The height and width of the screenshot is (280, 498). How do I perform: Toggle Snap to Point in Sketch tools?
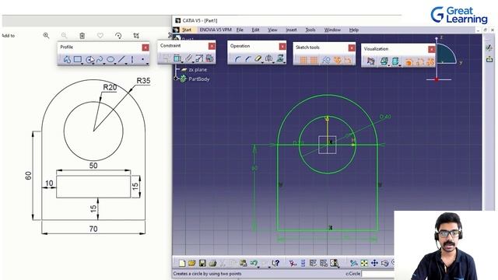[x=314, y=60]
